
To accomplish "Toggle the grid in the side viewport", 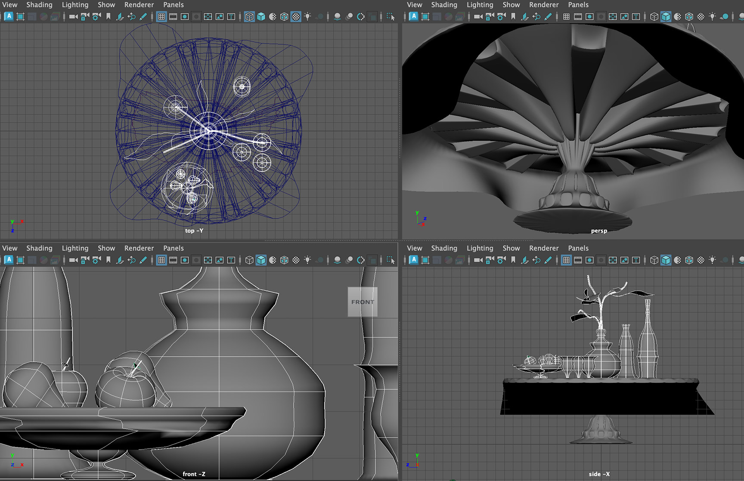I will click(567, 260).
